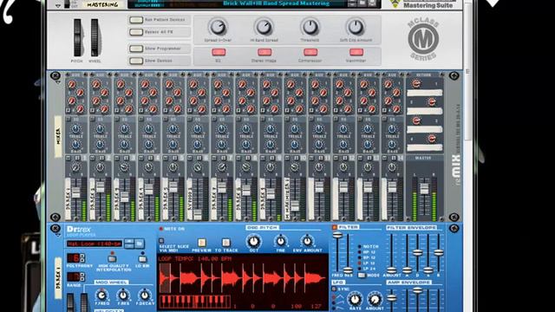This screenshot has height=312, width=555.
Task: Adjust mixer channel 10 pan knob
Action: tap(295, 167)
